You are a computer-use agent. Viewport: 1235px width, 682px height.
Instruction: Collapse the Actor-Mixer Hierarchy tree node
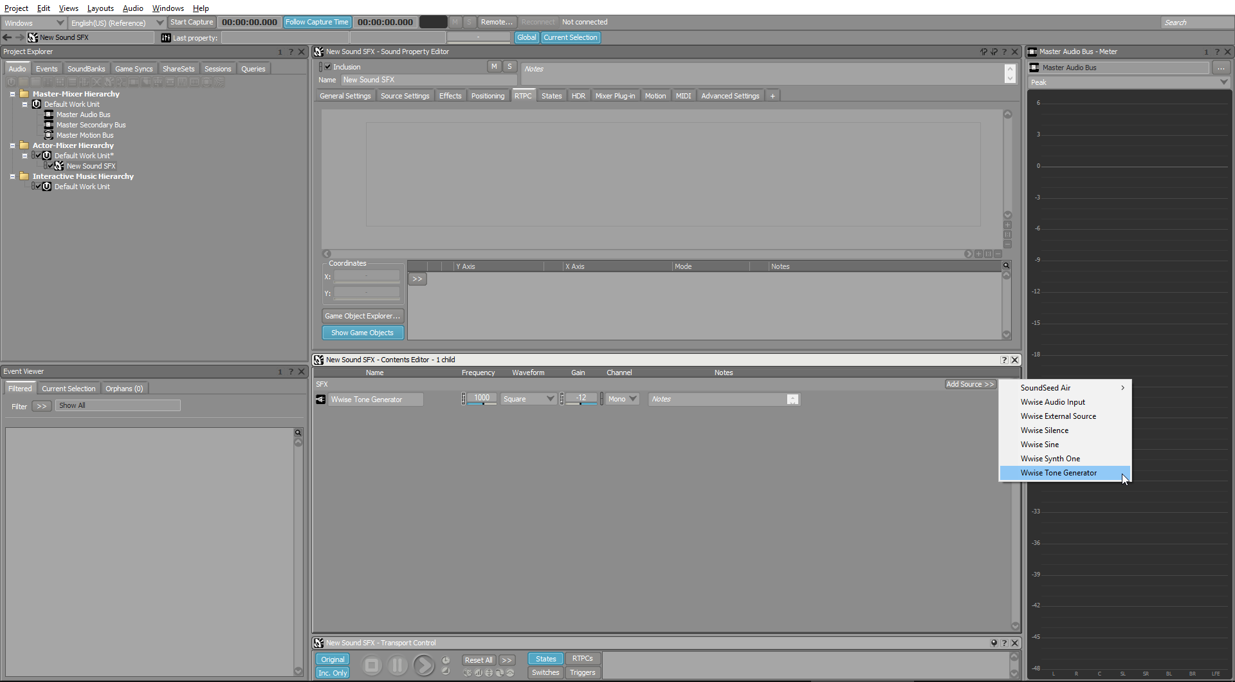12,145
